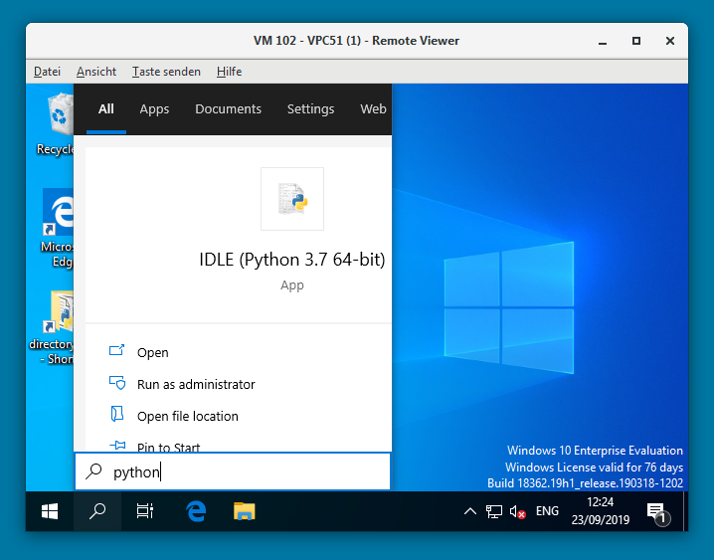
Task: Launch Microsoft Edge from taskbar
Action: (196, 511)
